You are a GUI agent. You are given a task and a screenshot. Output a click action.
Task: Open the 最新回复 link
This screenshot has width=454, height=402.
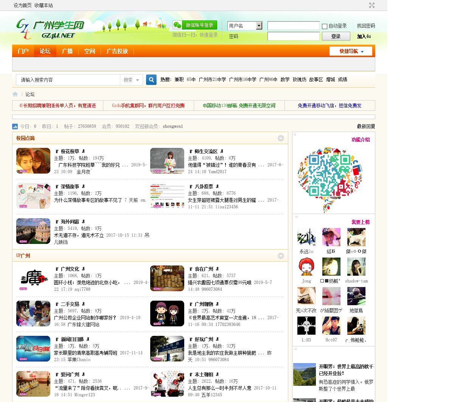366,126
